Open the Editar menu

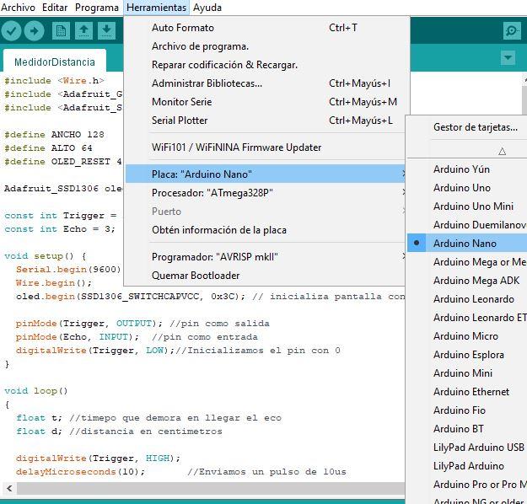click(55, 8)
